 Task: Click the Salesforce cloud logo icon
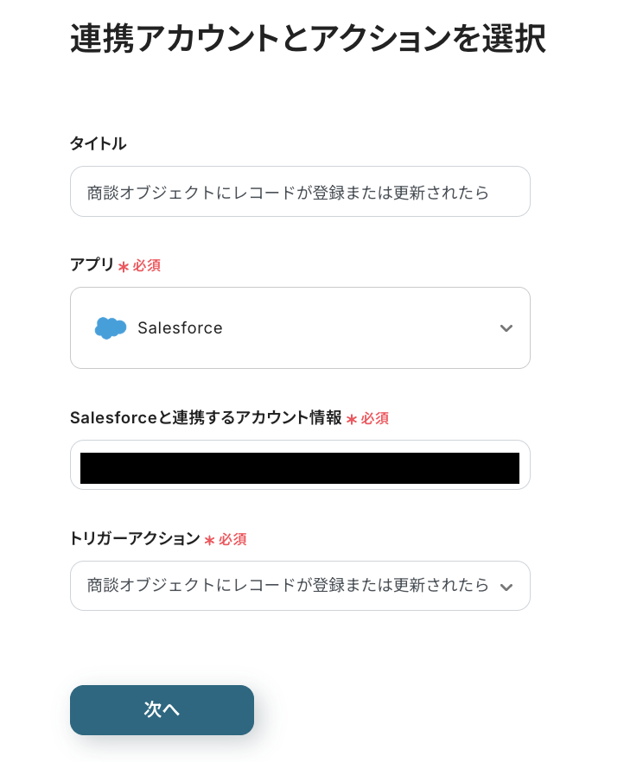click(x=110, y=328)
